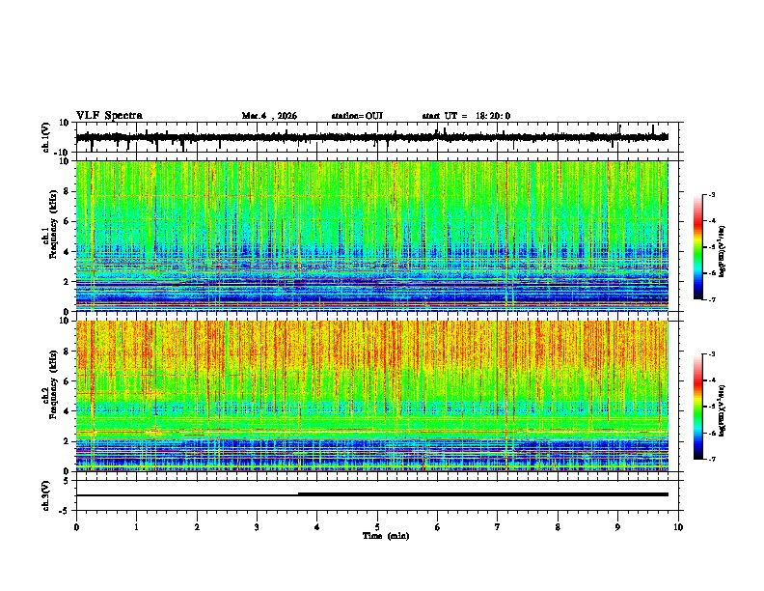Click the ch.3 black voltage trace
Image resolution: width=764 pixels, height=591 pixels.
[371, 494]
